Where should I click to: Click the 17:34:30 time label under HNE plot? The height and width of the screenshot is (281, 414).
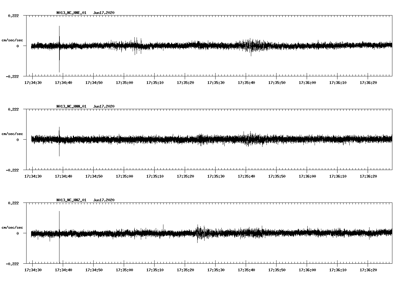(33, 83)
